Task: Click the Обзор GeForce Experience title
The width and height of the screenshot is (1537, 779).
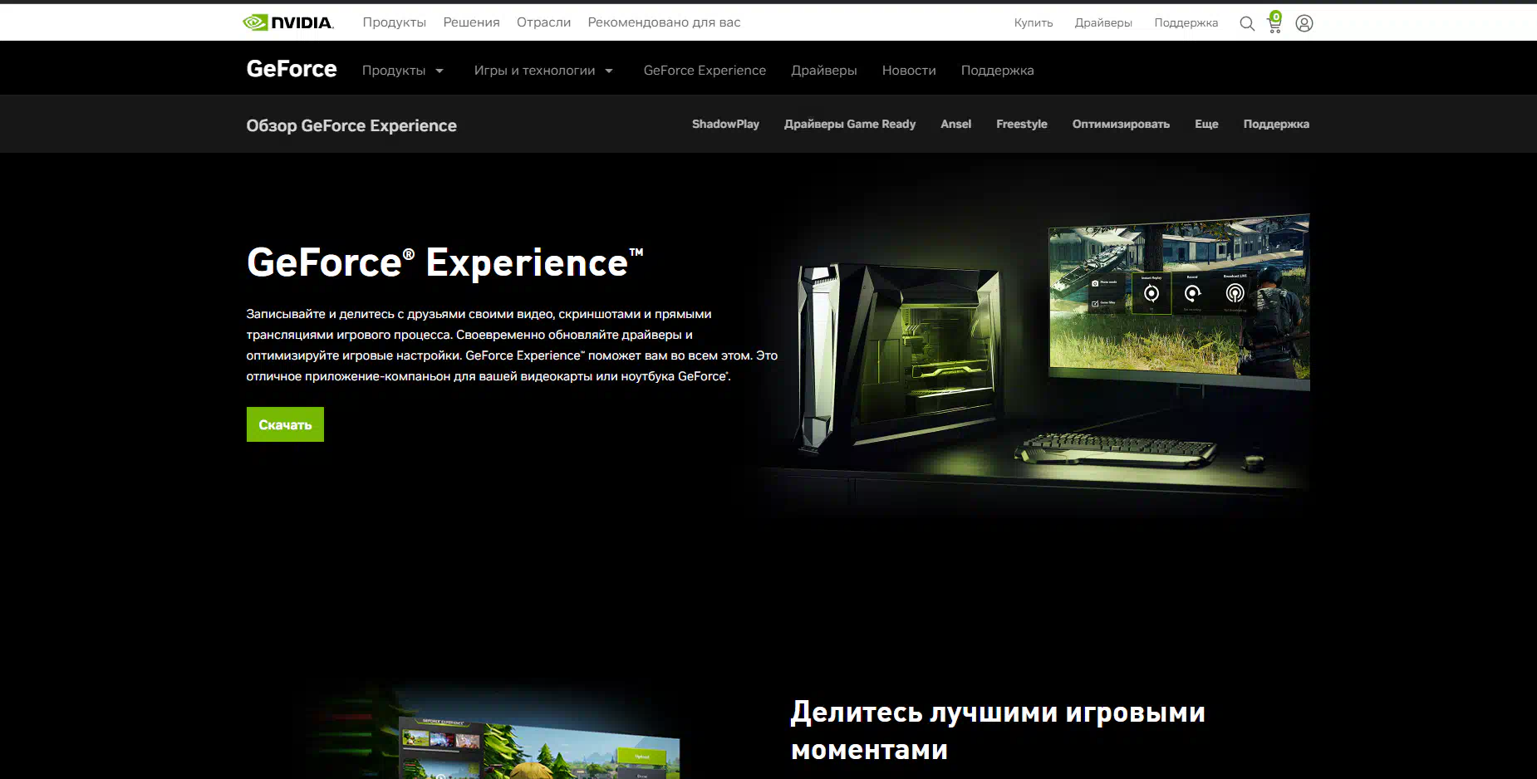Action: point(351,125)
